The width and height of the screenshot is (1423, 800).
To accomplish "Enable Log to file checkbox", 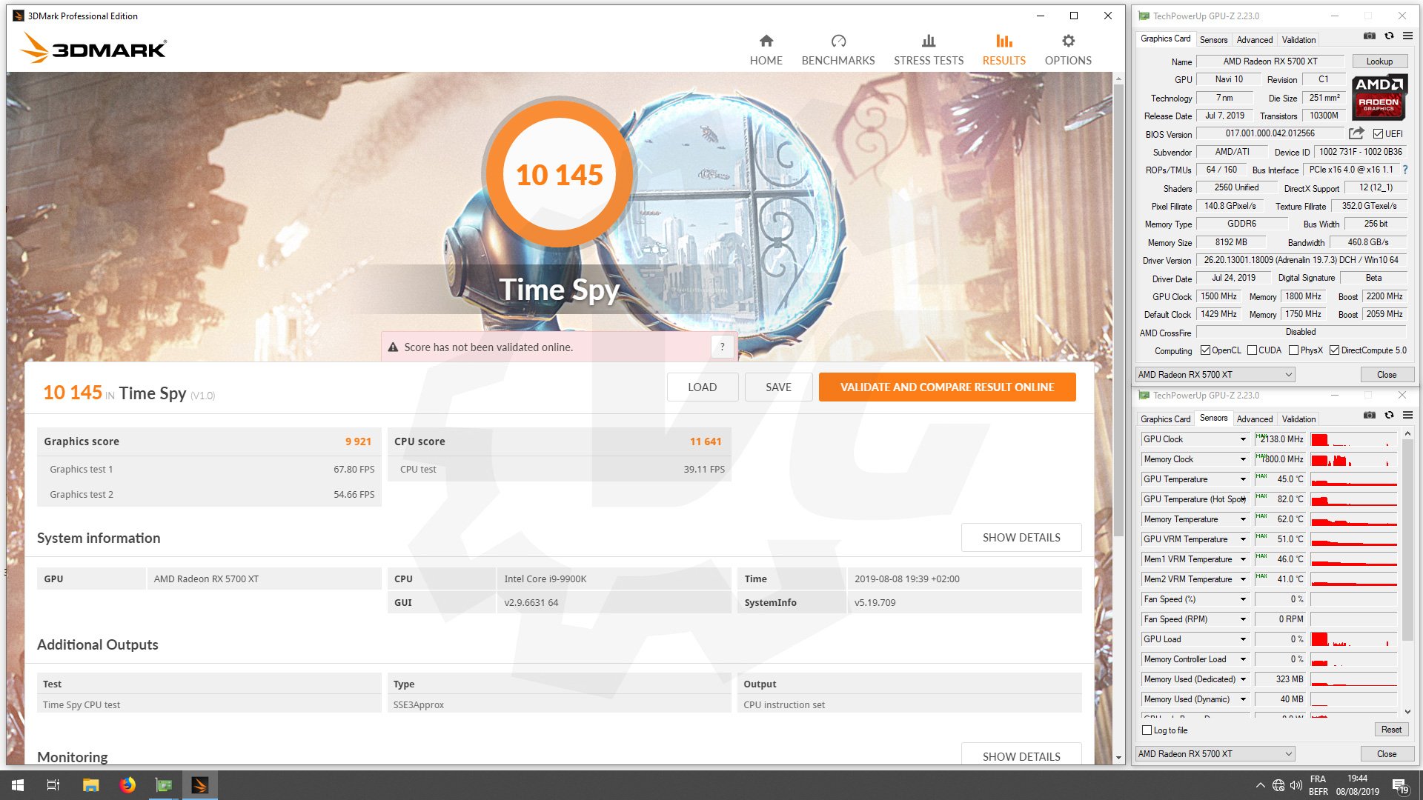I will click(x=1147, y=730).
